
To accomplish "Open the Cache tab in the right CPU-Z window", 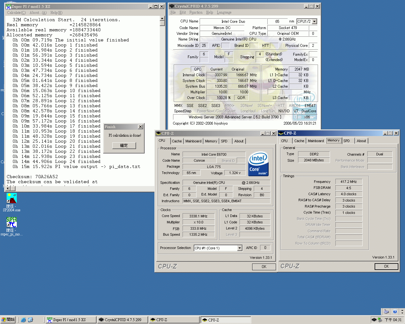I will pyautogui.click(x=299, y=141).
